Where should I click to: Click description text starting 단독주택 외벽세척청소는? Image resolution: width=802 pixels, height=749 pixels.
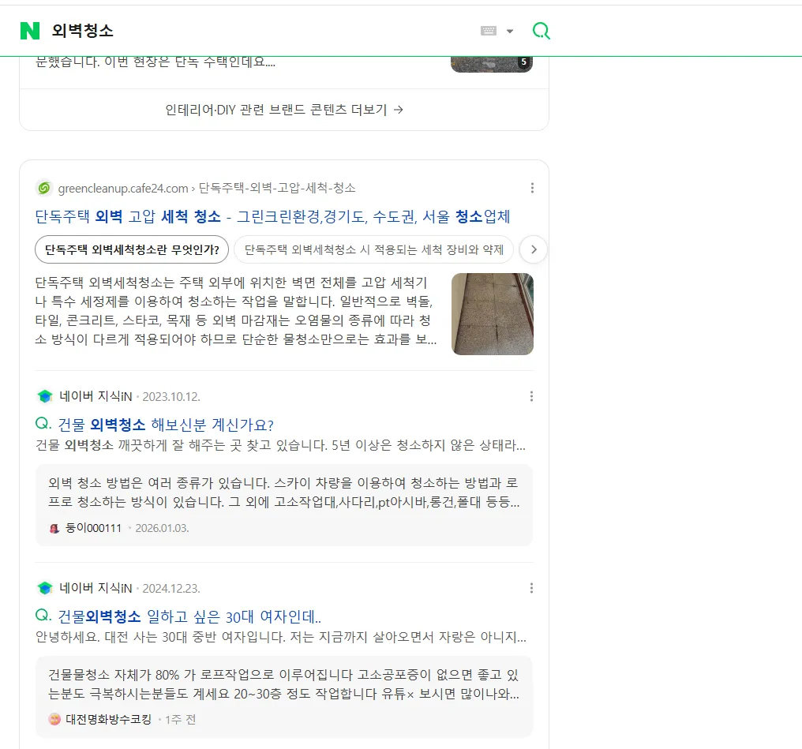pyautogui.click(x=235, y=311)
